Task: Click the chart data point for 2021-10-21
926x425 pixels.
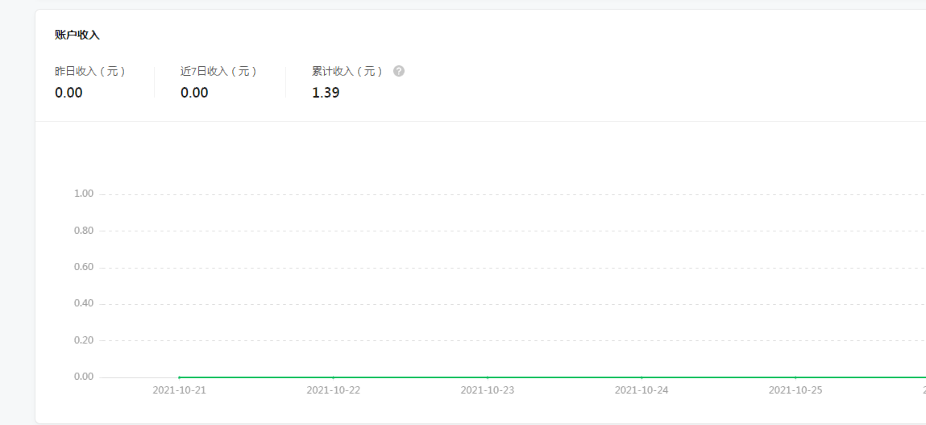Action: [x=179, y=377]
